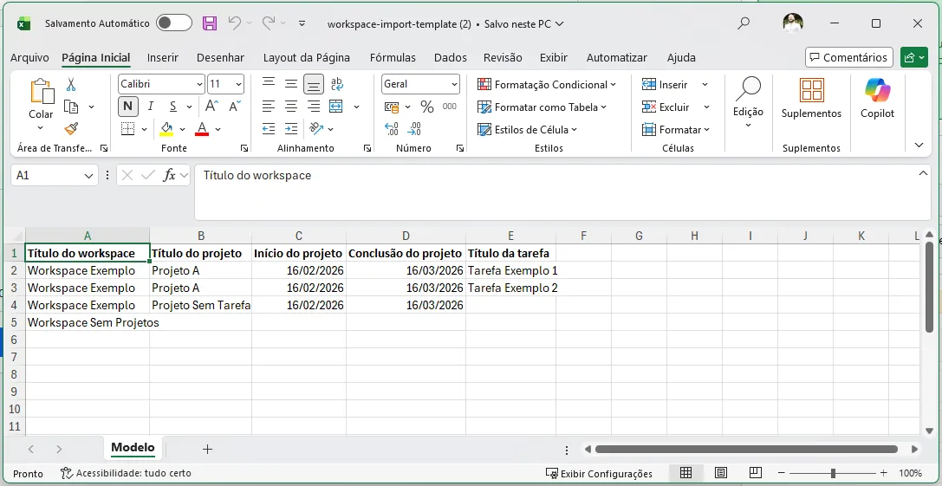
Task: Align text to top of cell
Action: click(269, 84)
